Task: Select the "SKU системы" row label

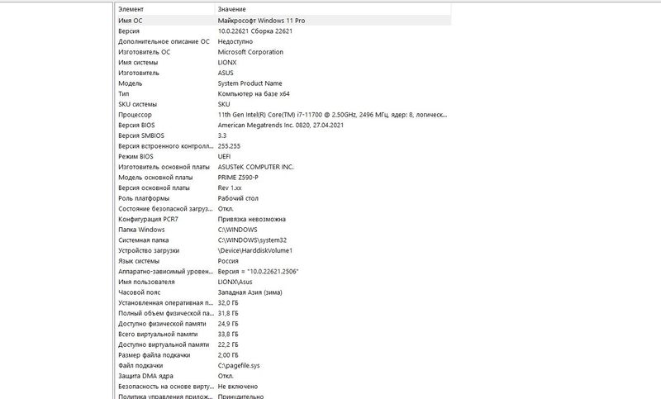Action: pos(137,104)
